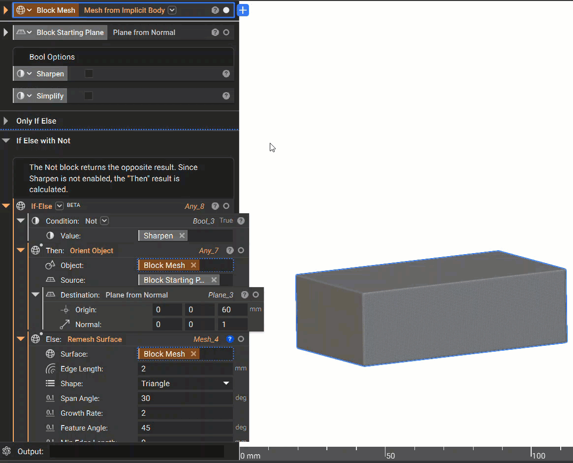
Task: Select the gray block mesh in viewport
Action: [431, 309]
